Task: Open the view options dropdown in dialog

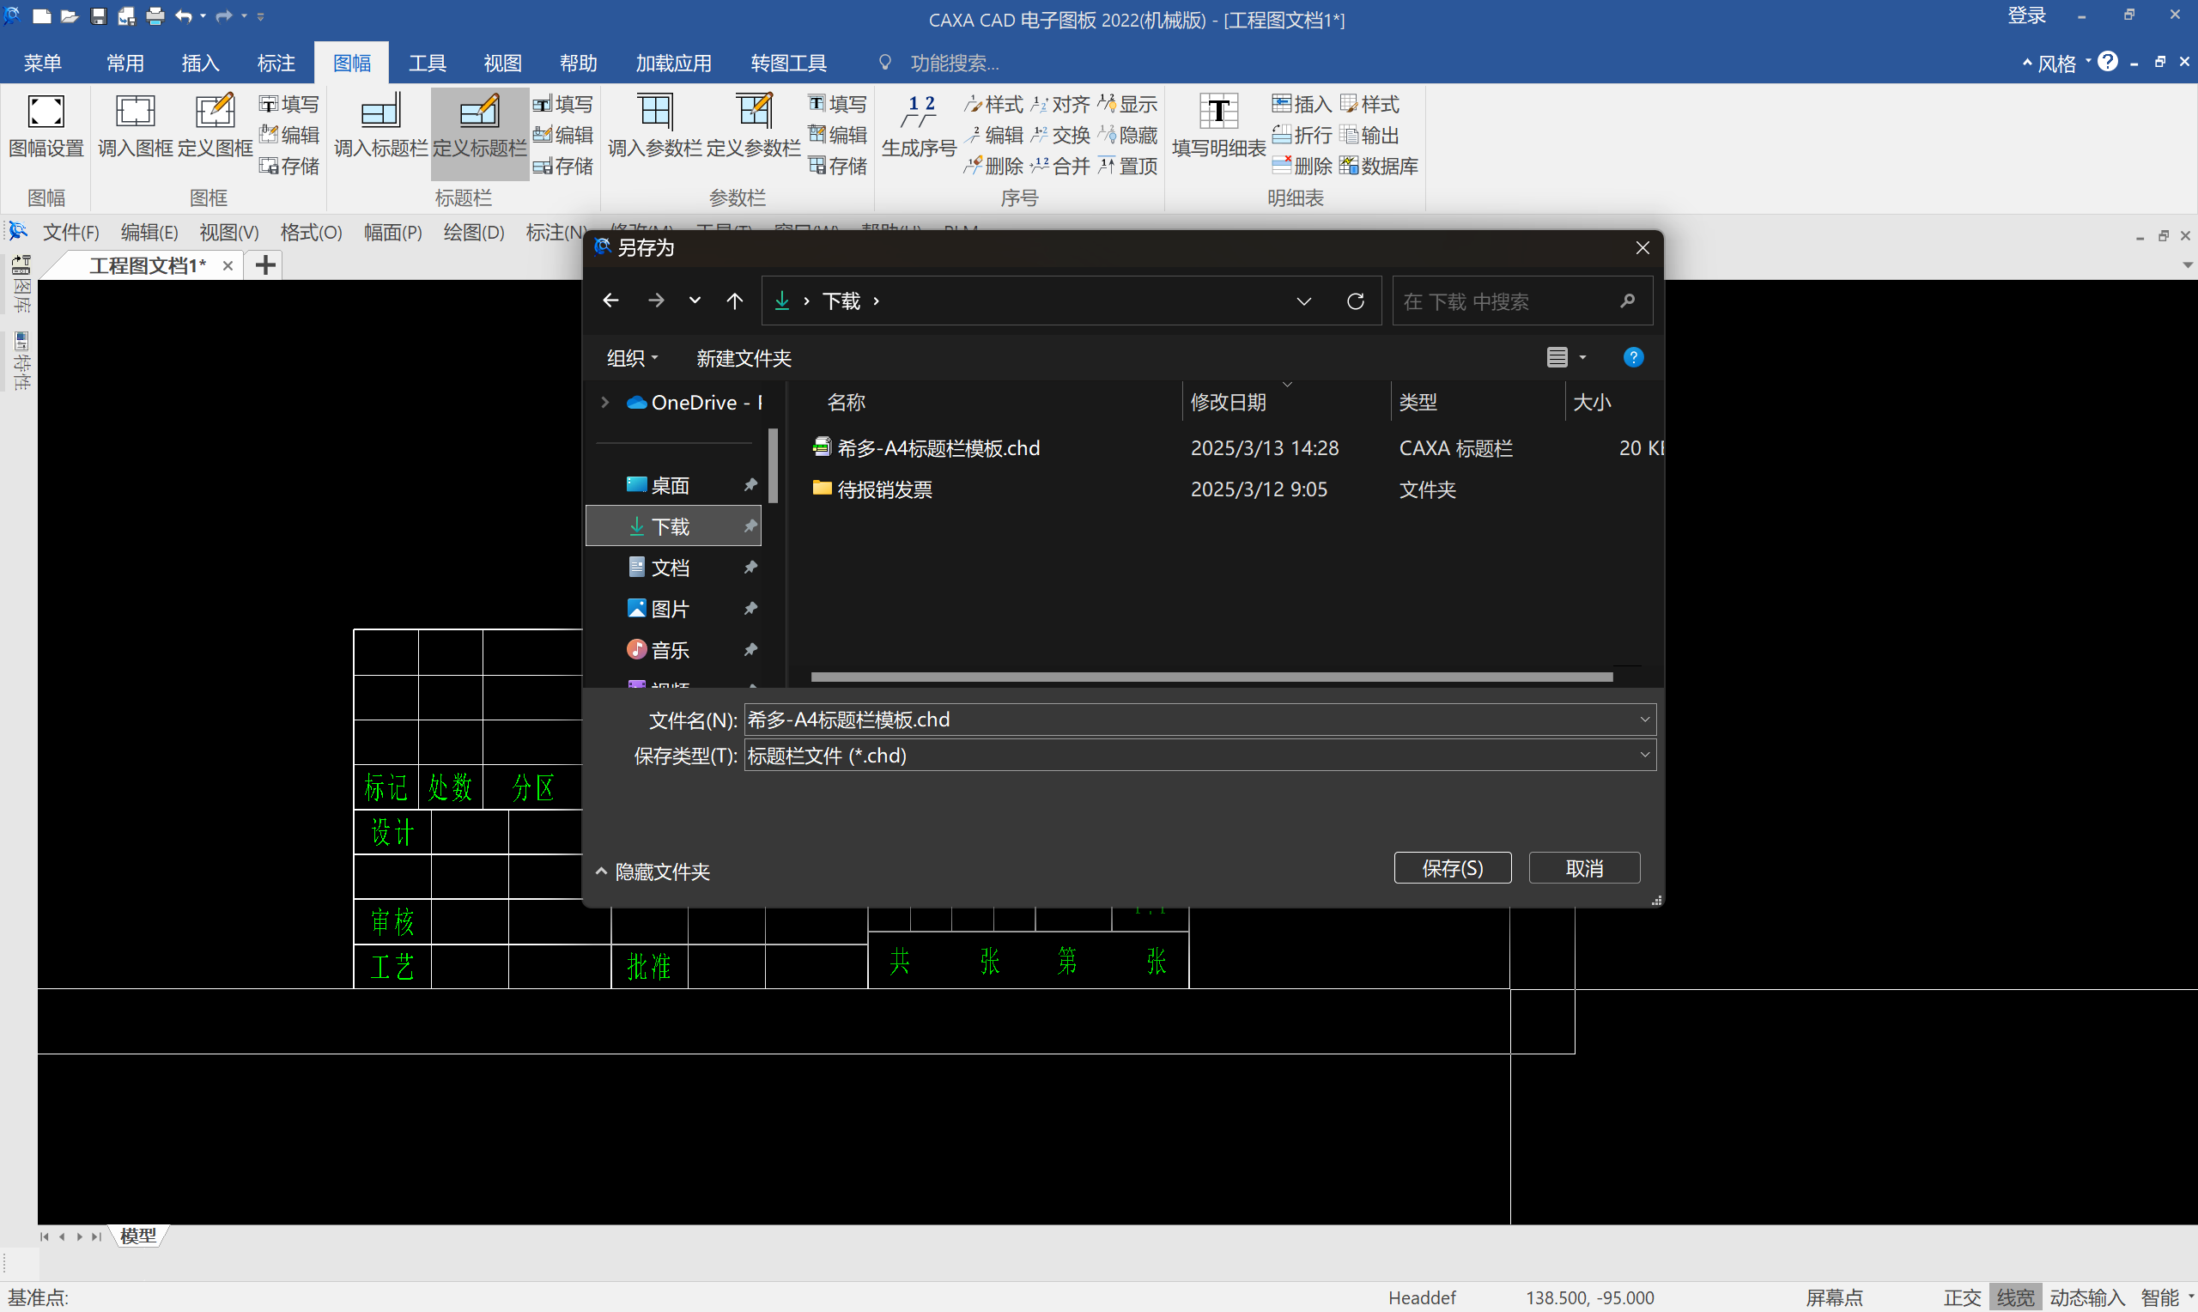Action: 1582,357
